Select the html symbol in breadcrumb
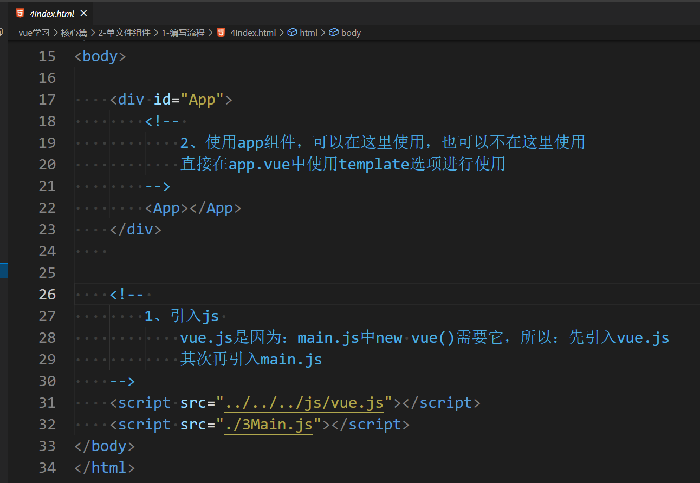The height and width of the screenshot is (483, 700). 308,32
